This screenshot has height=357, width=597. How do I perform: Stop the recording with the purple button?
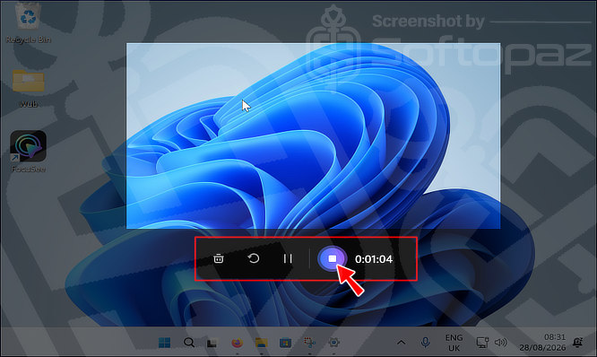click(x=332, y=258)
